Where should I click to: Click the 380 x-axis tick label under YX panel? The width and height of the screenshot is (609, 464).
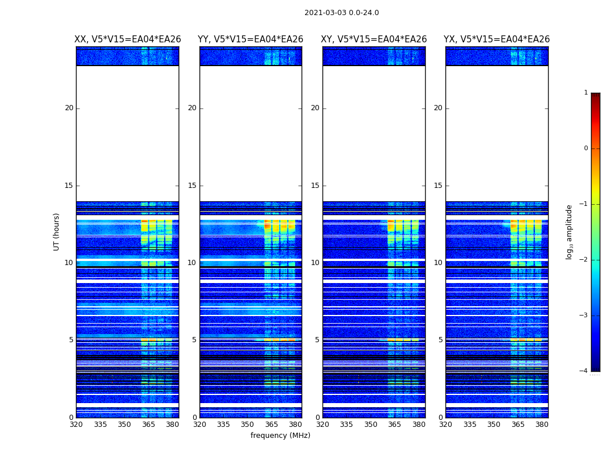click(542, 425)
